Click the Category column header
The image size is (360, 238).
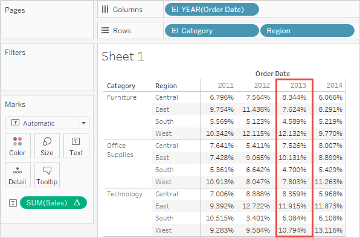[121, 86]
